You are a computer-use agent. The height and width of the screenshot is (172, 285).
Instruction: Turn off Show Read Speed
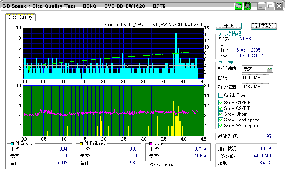221,120
